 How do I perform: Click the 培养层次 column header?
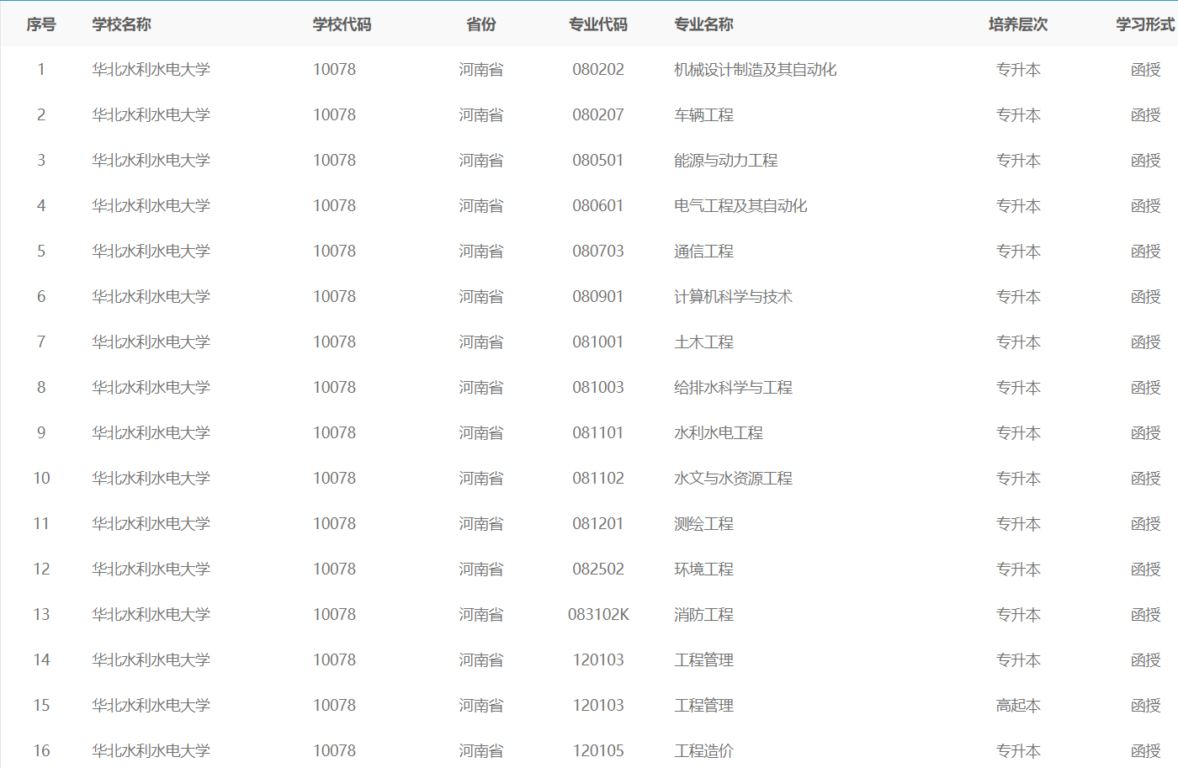point(1018,24)
